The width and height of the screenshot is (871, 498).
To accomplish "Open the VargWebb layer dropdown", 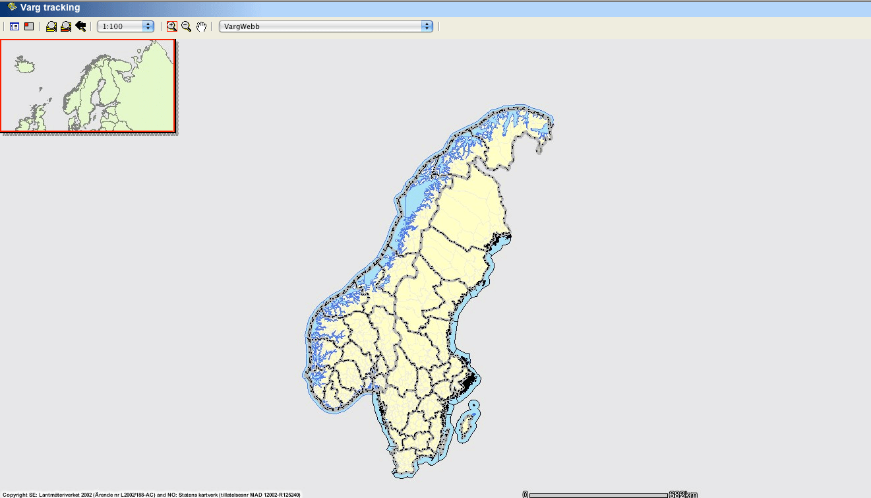I will coord(326,26).
